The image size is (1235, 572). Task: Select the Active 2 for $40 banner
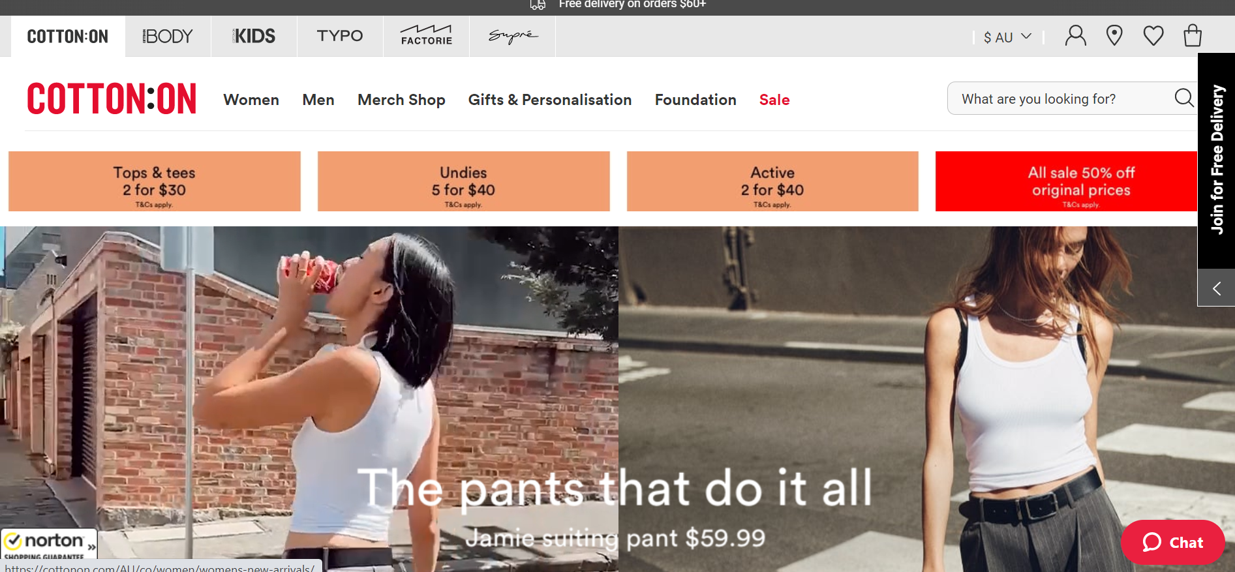click(772, 181)
